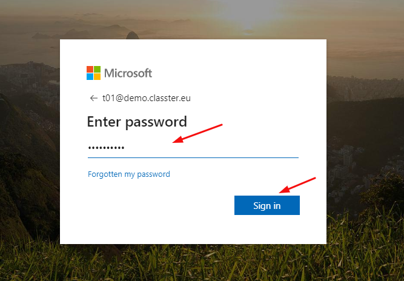Viewport: 404px width, 281px height.
Task: Click the red arrow pointing at password field
Action: point(197,133)
